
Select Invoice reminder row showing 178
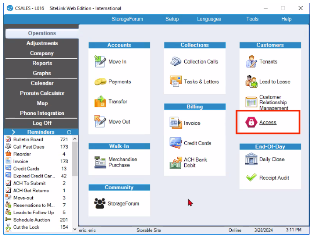38,161
